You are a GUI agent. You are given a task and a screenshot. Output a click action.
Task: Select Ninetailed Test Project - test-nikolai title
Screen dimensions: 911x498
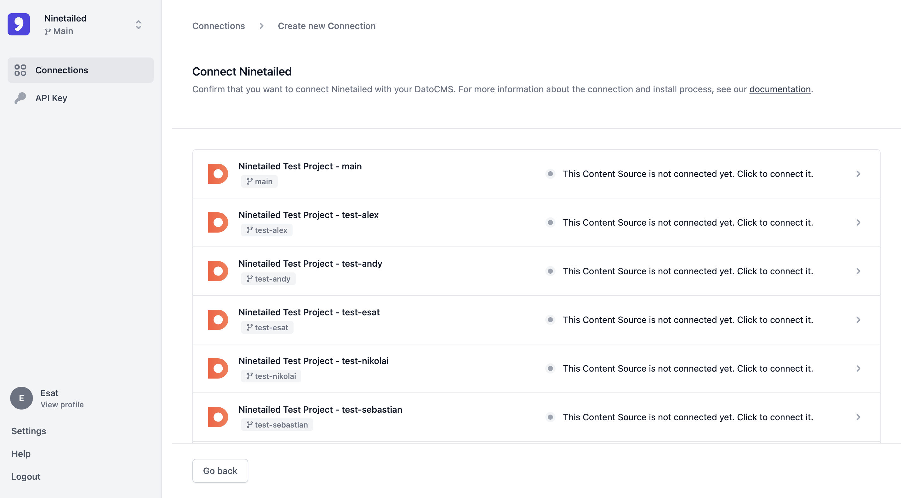tap(313, 361)
